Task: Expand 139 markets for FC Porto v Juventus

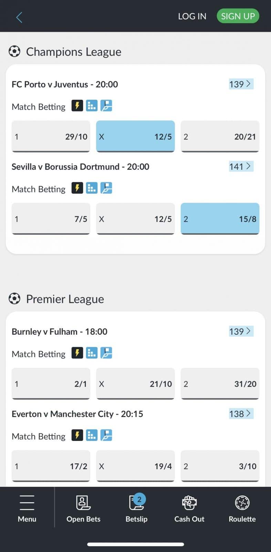Action: click(241, 84)
